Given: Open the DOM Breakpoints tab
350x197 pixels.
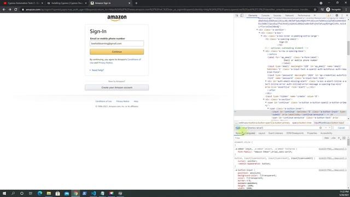Looking at the screenshot, I should [295, 133].
